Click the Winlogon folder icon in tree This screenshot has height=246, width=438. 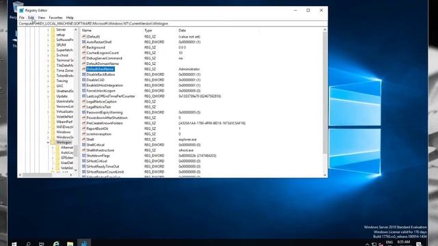click(x=53, y=142)
